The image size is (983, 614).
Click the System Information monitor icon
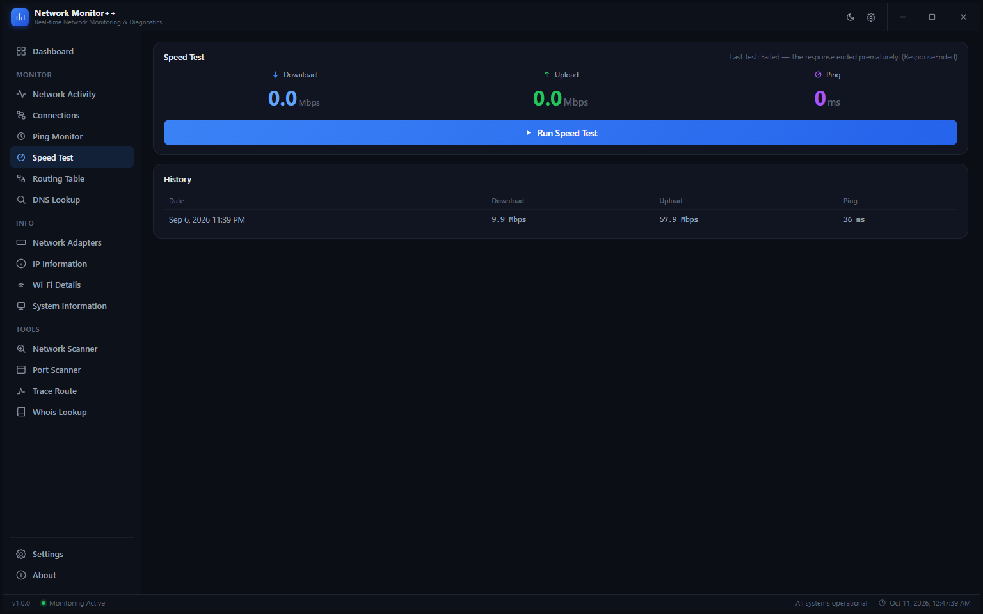(21, 306)
